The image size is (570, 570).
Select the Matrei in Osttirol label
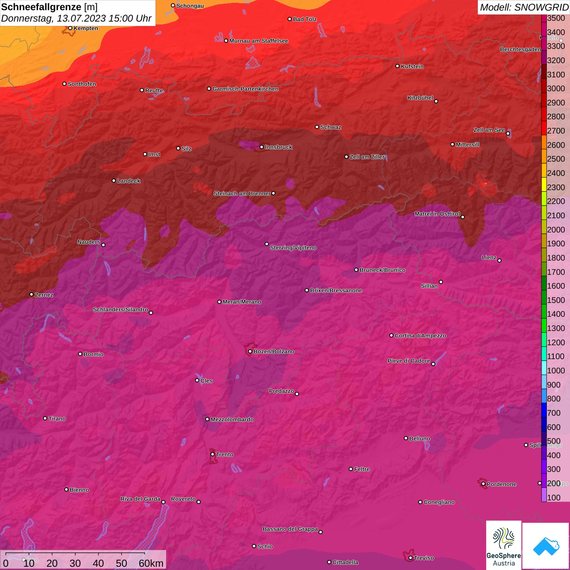click(437, 214)
